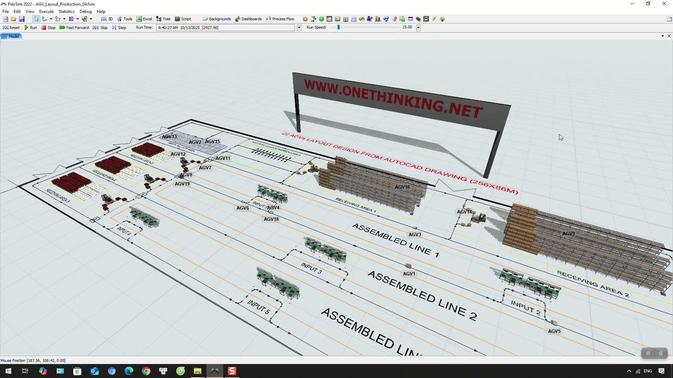Click the gear settings toolbar icon

pos(305,19)
